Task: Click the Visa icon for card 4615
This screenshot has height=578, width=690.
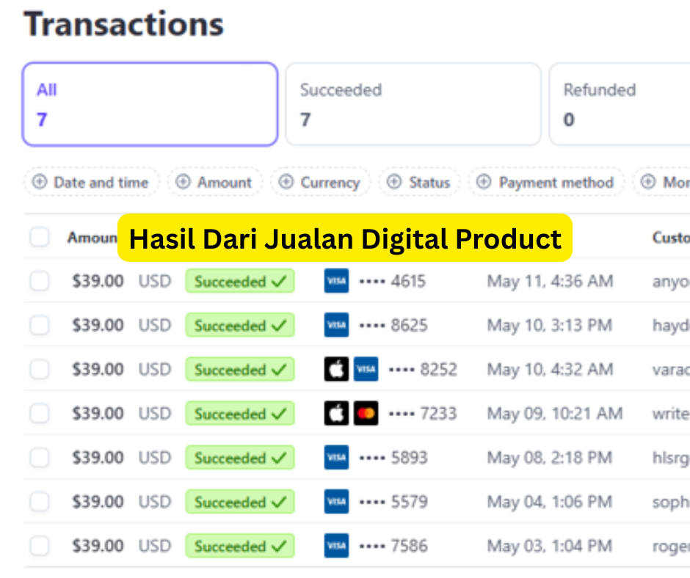Action: (x=336, y=282)
